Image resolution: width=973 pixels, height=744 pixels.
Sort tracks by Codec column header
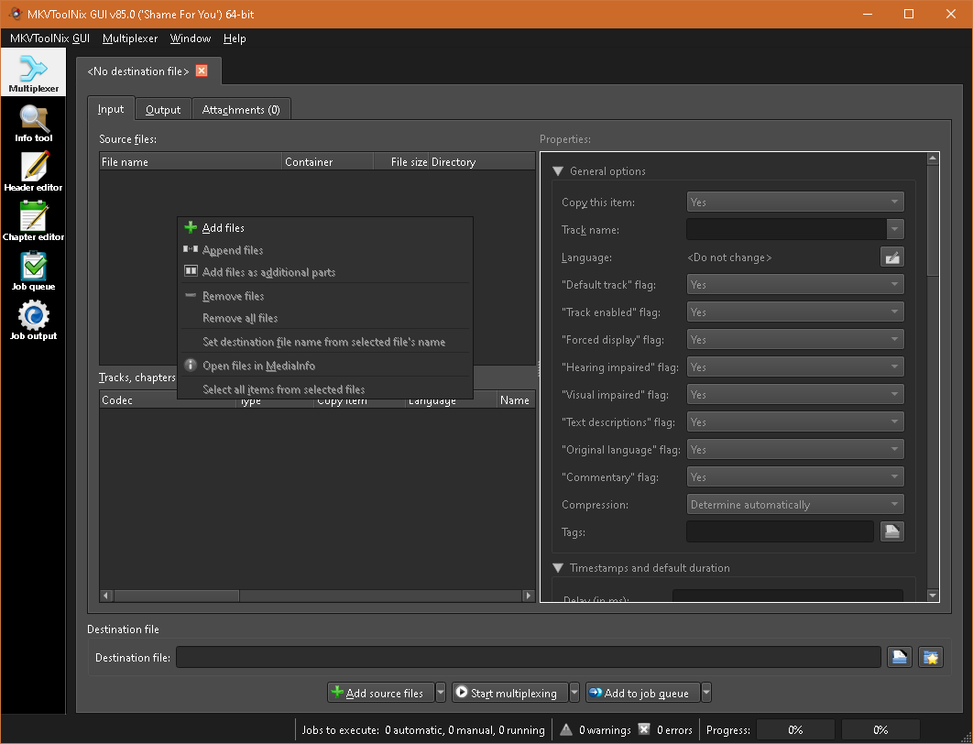(168, 400)
